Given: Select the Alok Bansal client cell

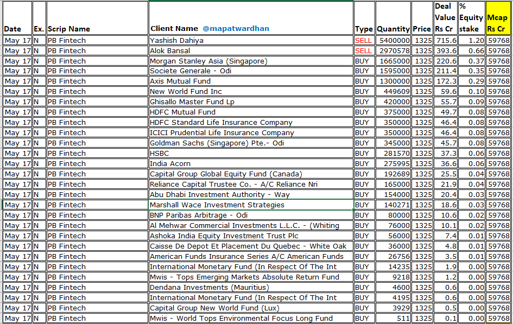Looking at the screenshot, I should [x=251, y=51].
